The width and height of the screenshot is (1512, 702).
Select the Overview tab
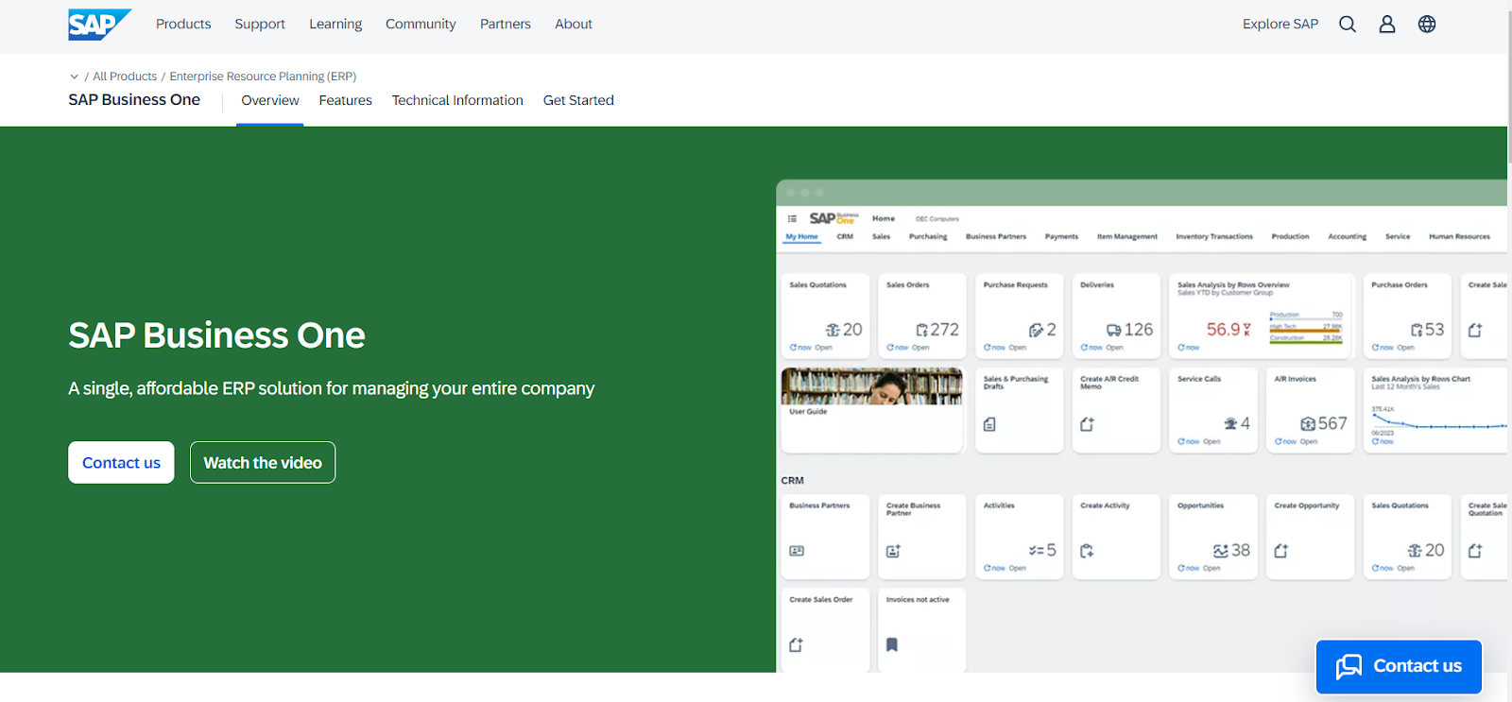[270, 100]
